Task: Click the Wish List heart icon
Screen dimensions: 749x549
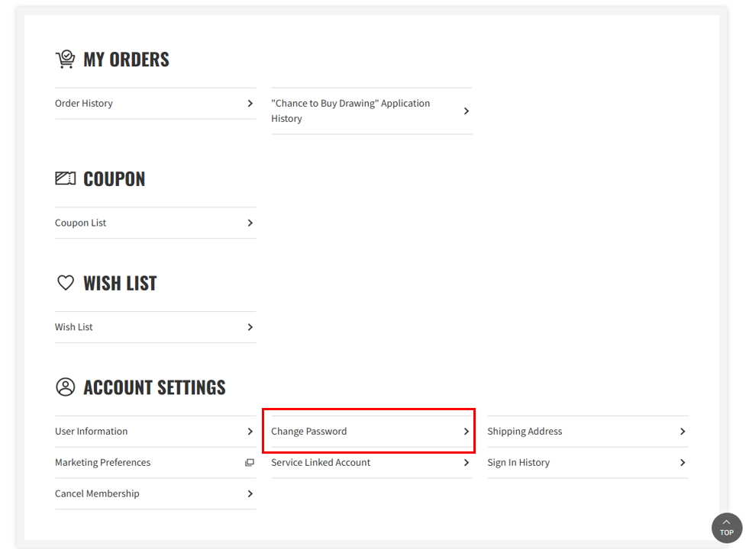Action: [66, 283]
